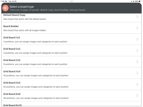This screenshot has width=143, height=107.
Task: Pick the 25 positions description row
Action: (36, 87)
